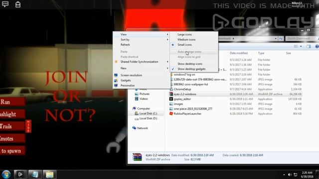319x179 pixels.
Task: Click the Run button in game
Action: pos(12,102)
